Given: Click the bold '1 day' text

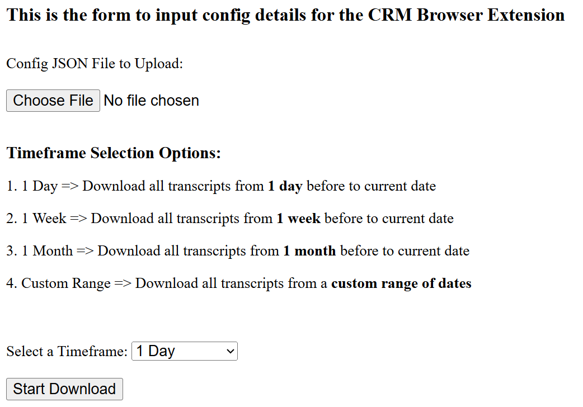Looking at the screenshot, I should pyautogui.click(x=285, y=186).
